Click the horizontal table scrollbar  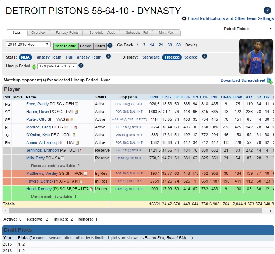pos(135,211)
